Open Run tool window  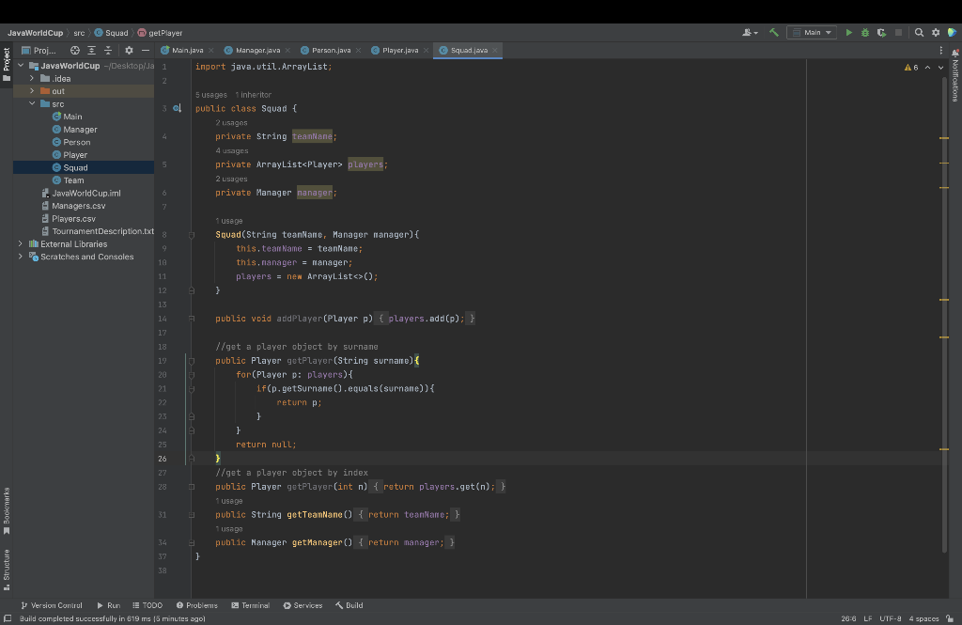109,605
